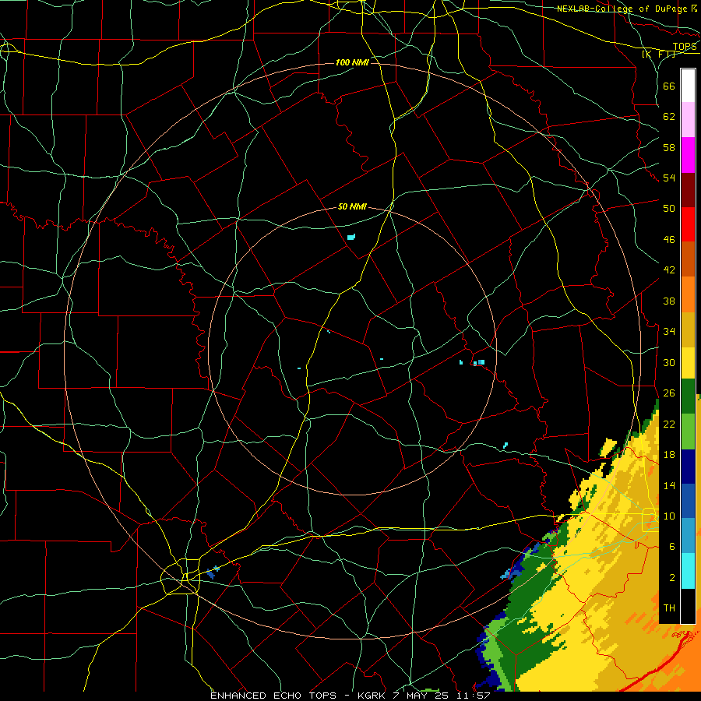Click the legend value '50'
Viewport: 701px width, 701px height.
coord(669,208)
